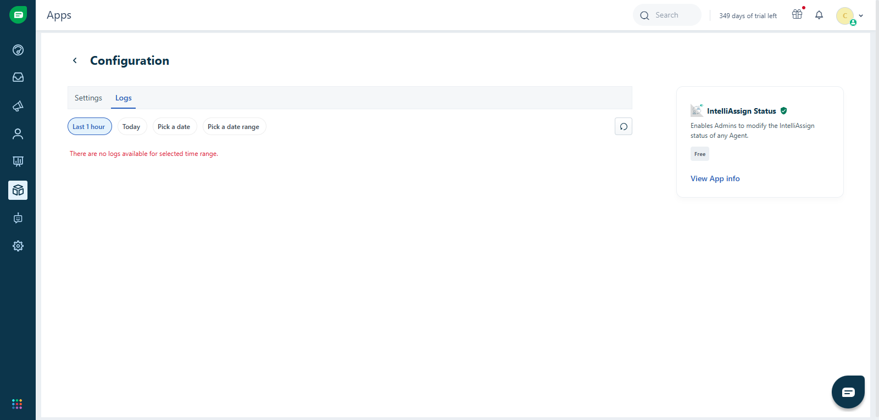
Task: Open the campaigns megaphone icon
Action: click(x=18, y=106)
